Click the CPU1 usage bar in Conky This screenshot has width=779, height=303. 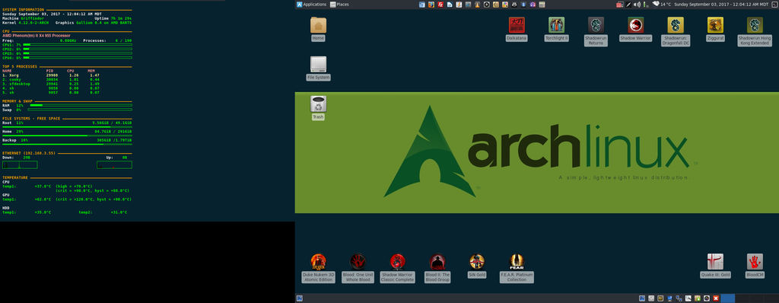click(78, 45)
